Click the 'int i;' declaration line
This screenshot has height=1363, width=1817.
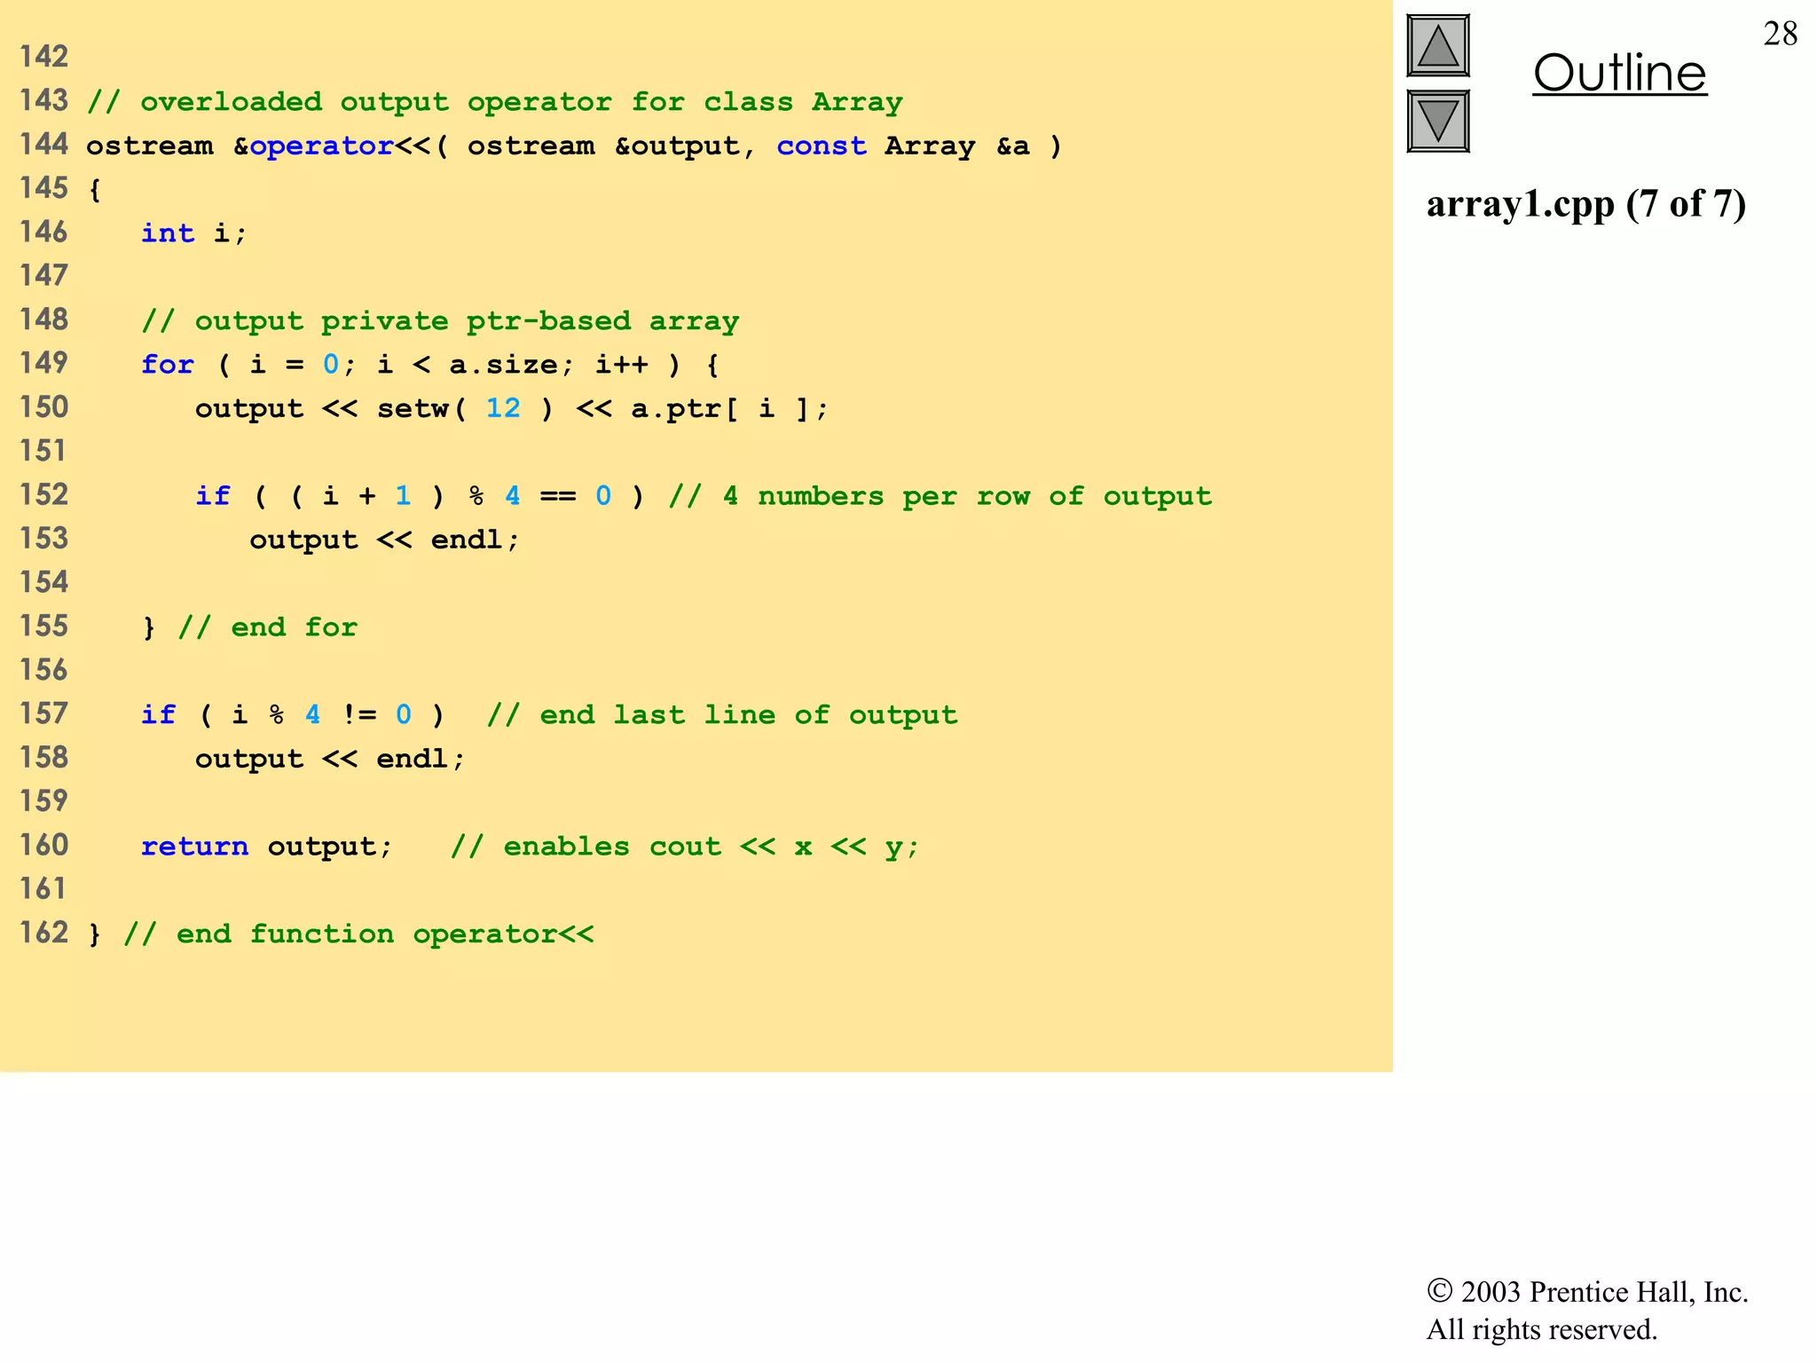pyautogui.click(x=194, y=232)
